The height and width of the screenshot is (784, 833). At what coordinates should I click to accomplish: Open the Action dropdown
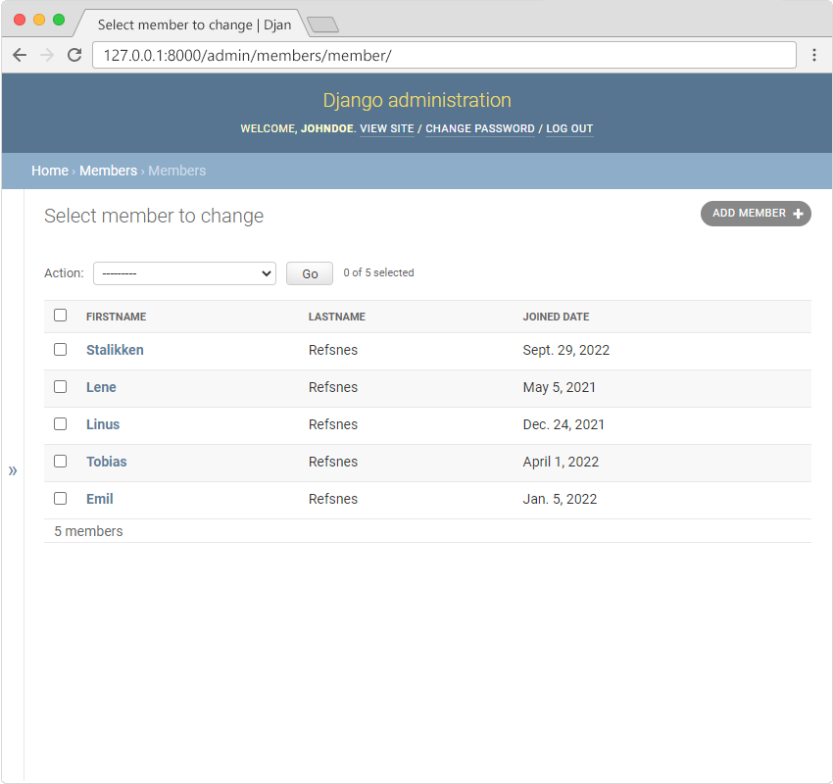tap(184, 272)
